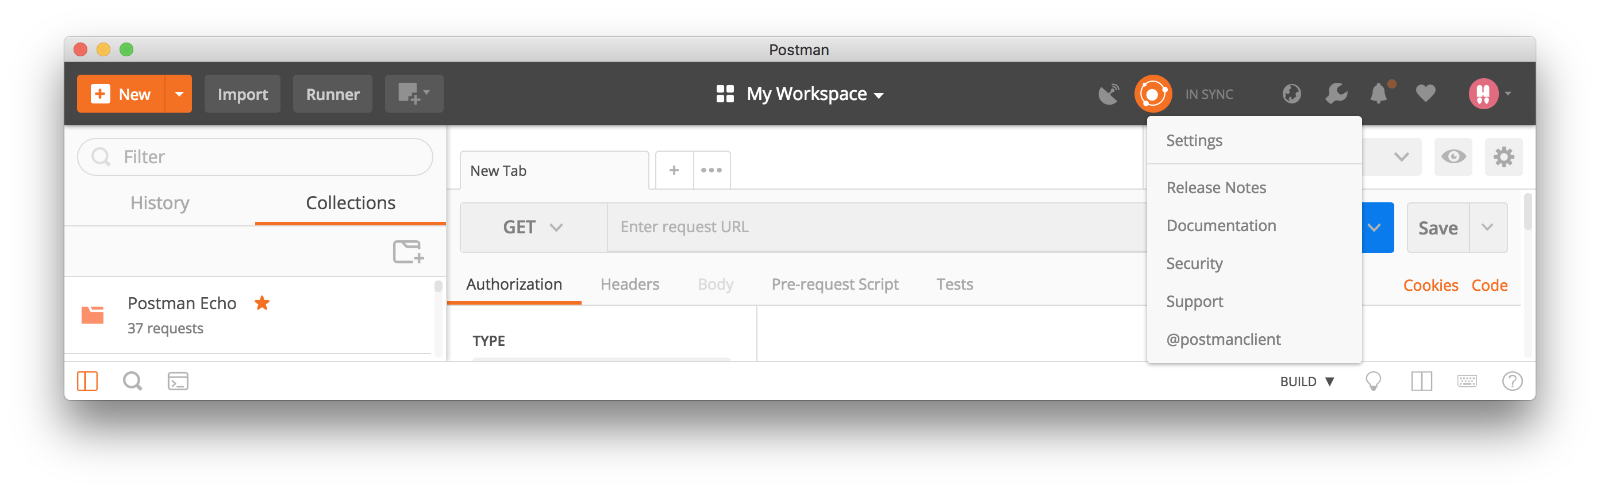This screenshot has width=1600, height=492.
Task: Open the Postman console icon
Action: point(178,381)
